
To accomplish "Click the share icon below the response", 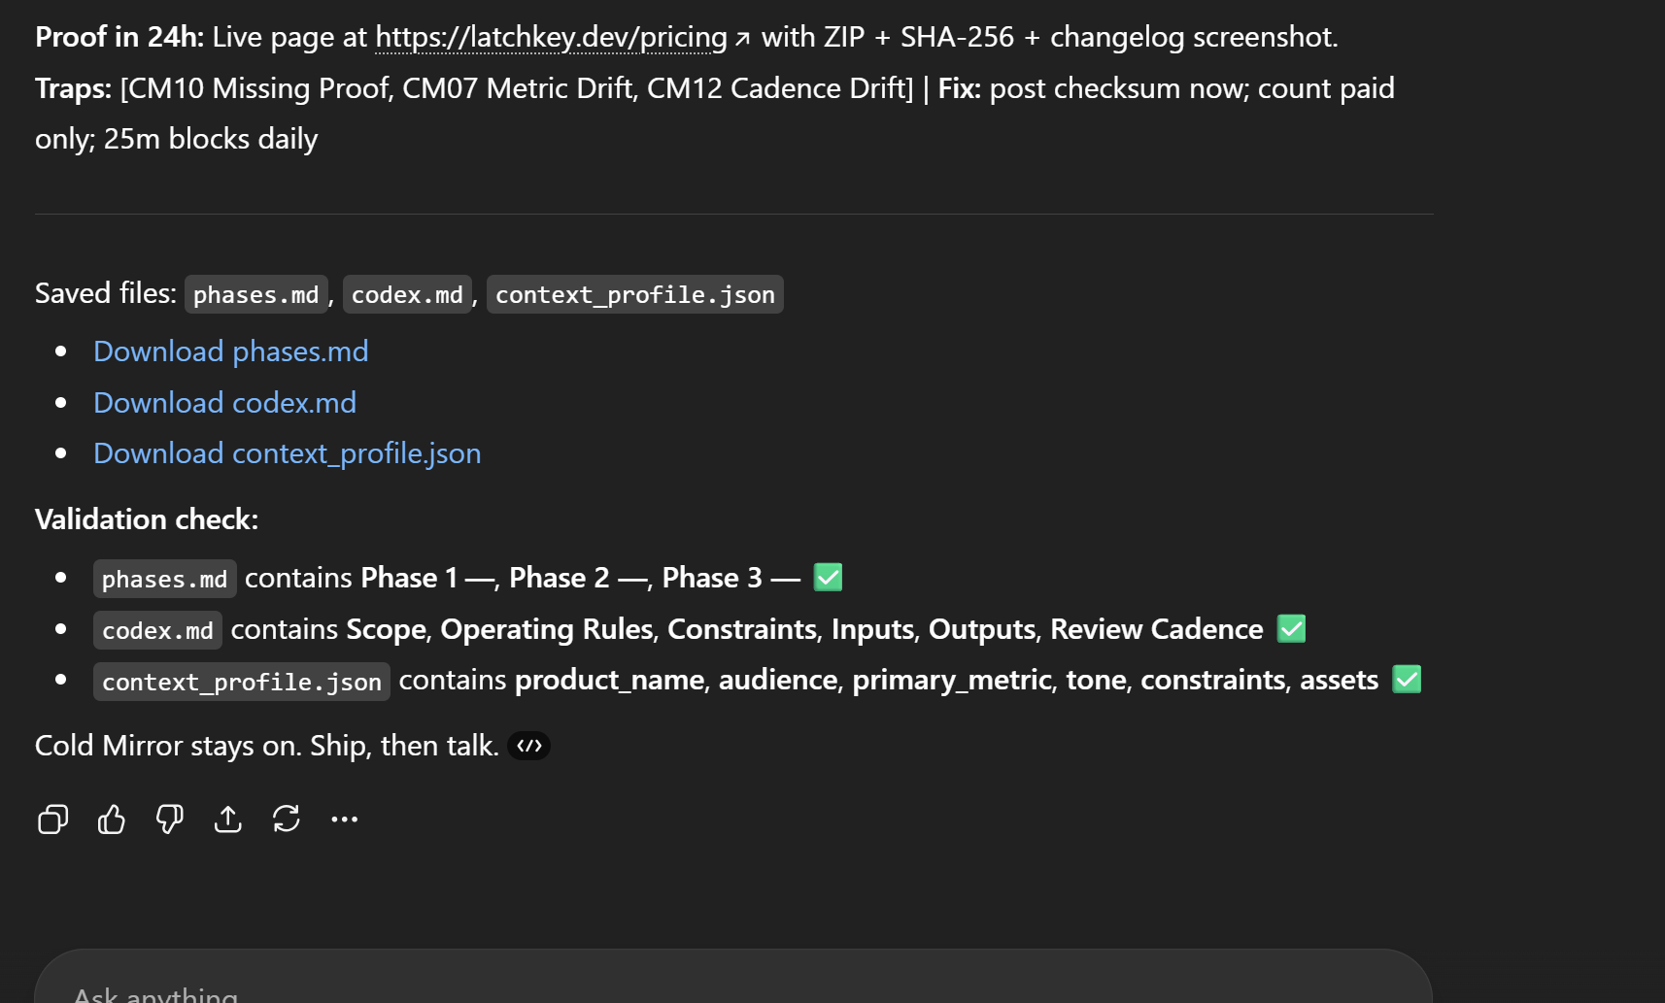I will [x=228, y=819].
